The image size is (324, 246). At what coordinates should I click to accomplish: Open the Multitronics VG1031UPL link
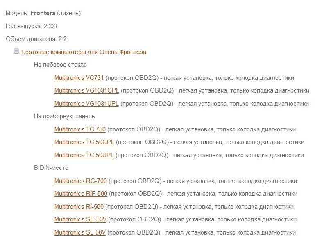pos(86,104)
